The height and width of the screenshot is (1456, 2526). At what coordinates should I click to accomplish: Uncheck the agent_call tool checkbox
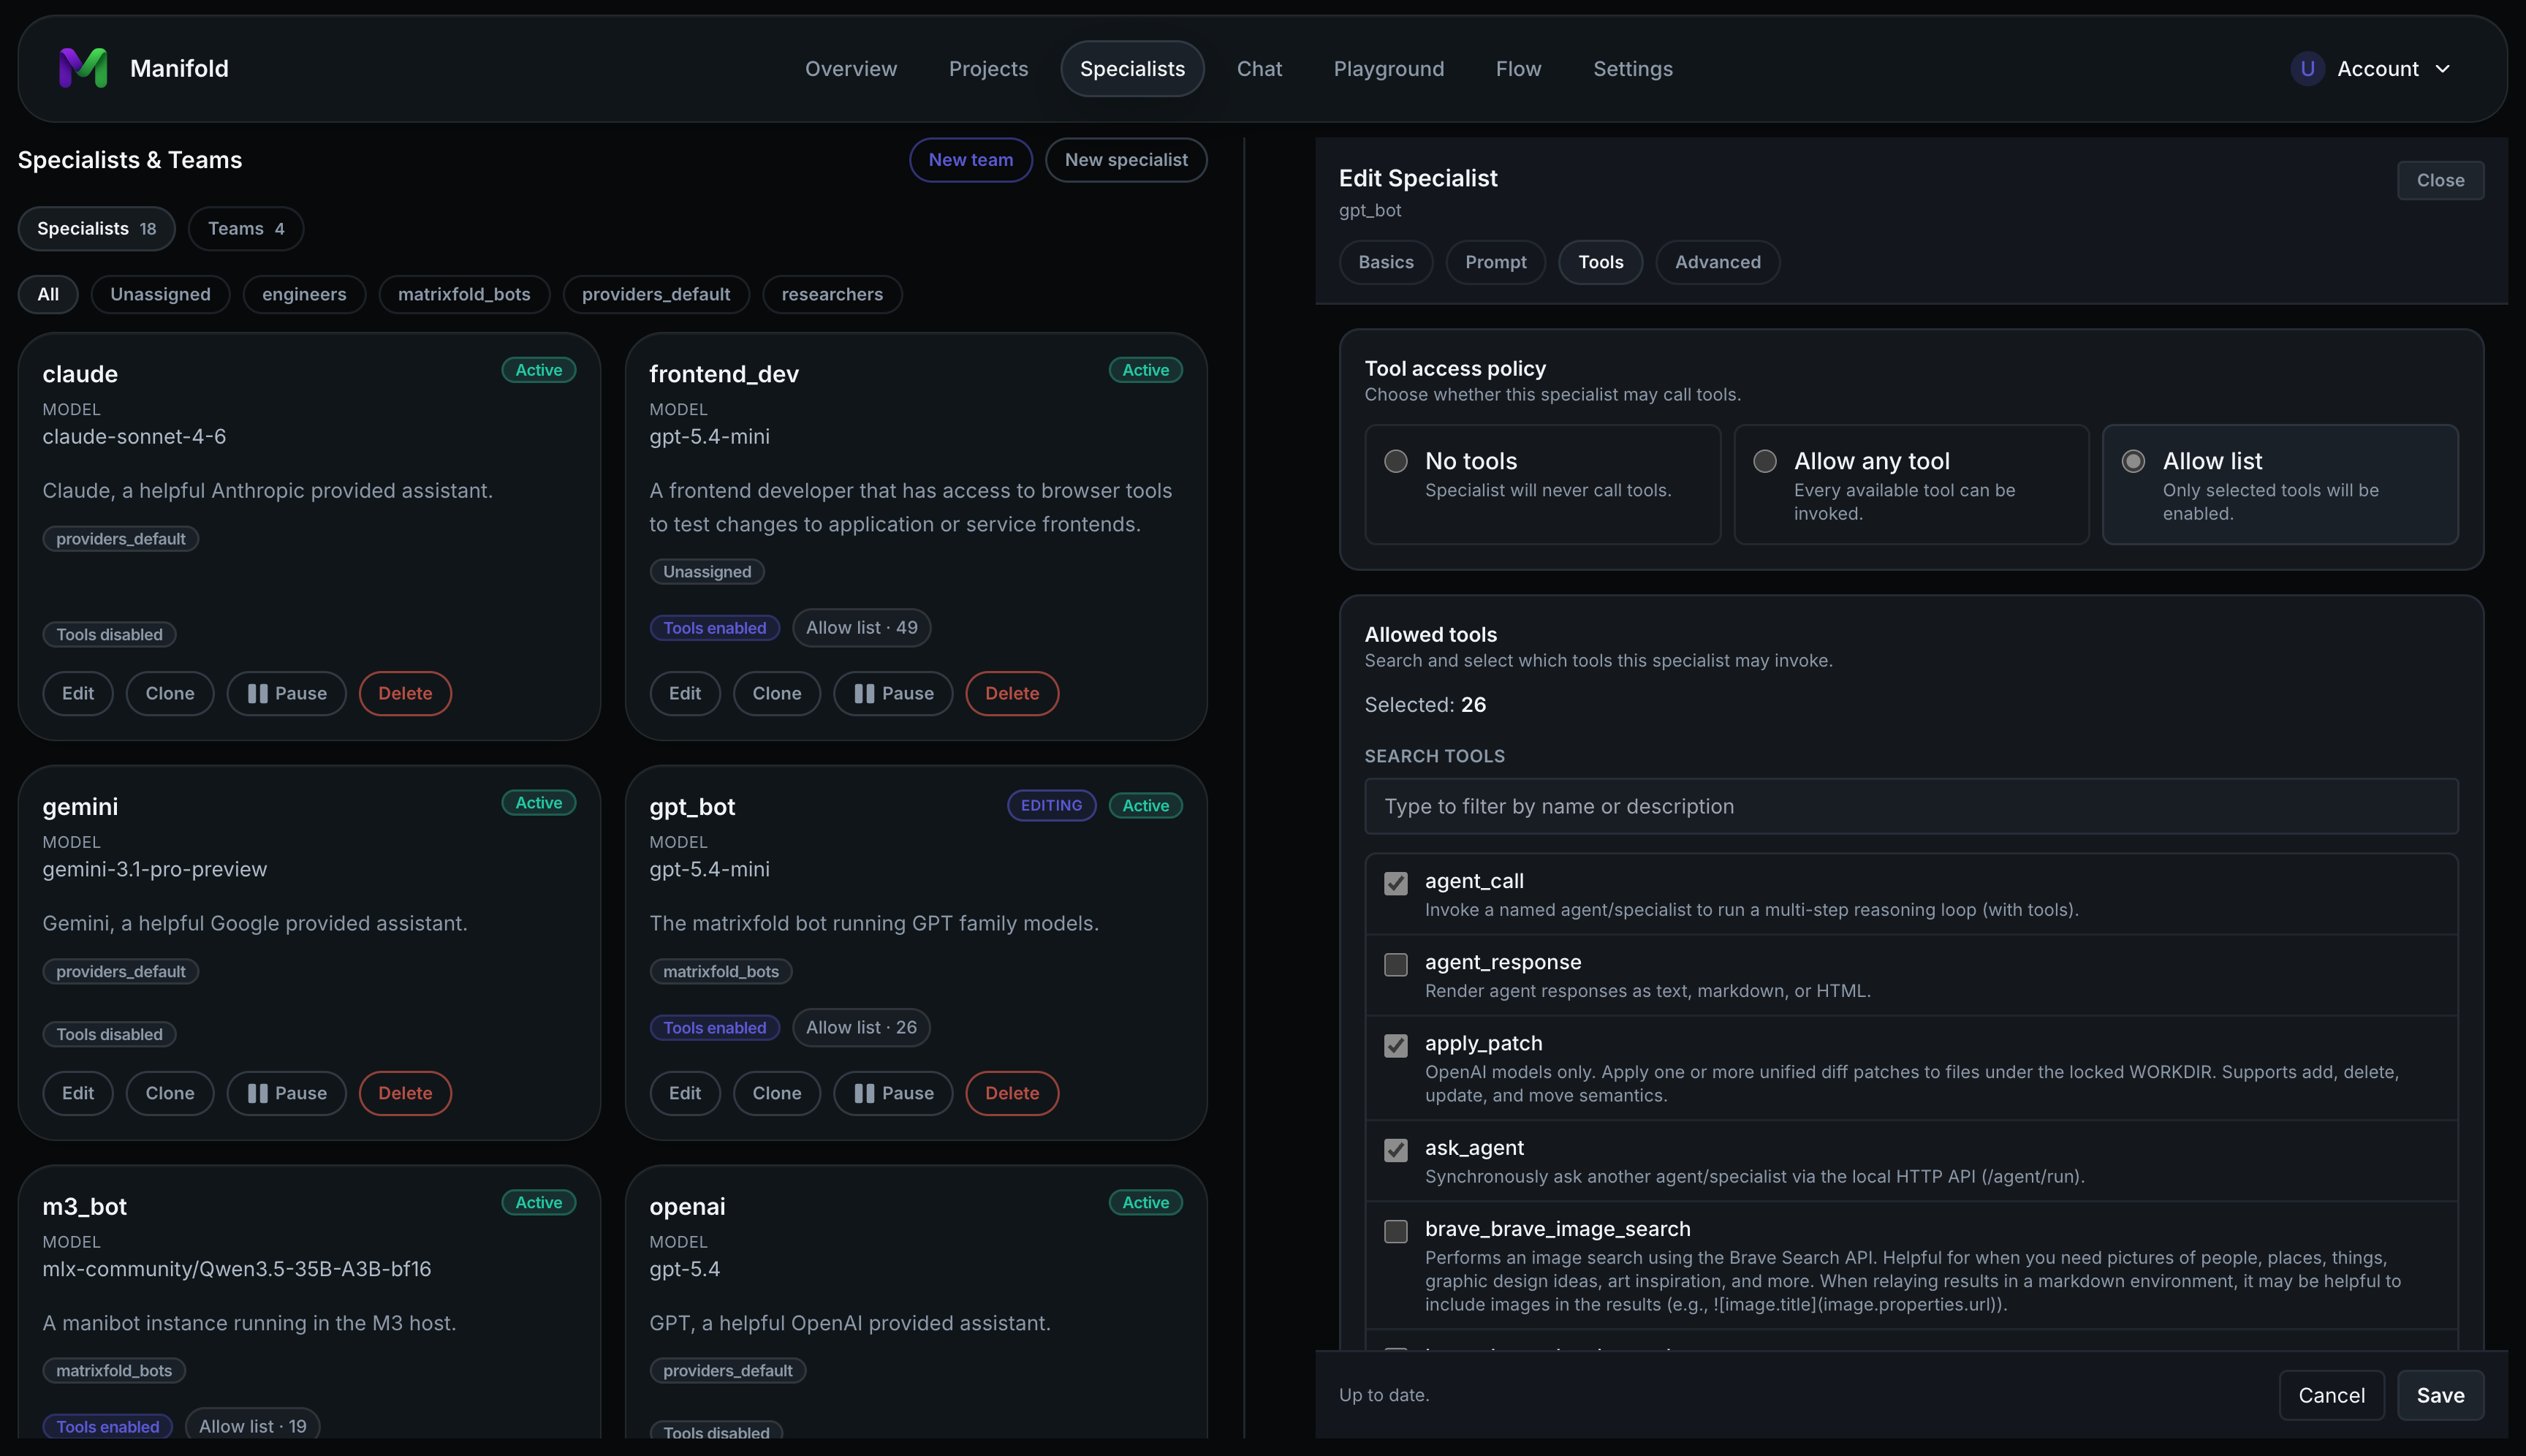click(1395, 883)
